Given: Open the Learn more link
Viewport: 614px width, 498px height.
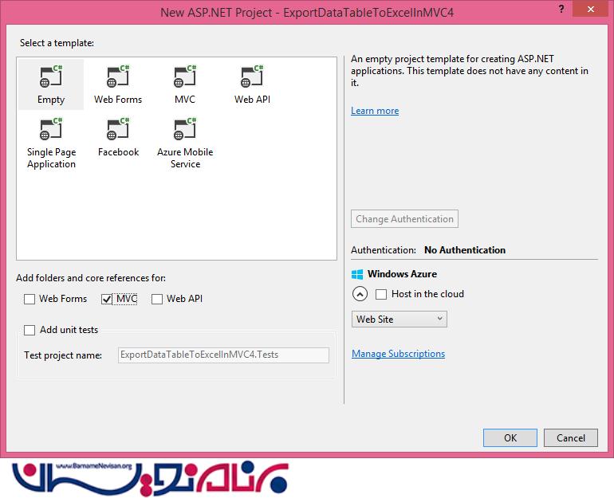Looking at the screenshot, I should (x=375, y=111).
